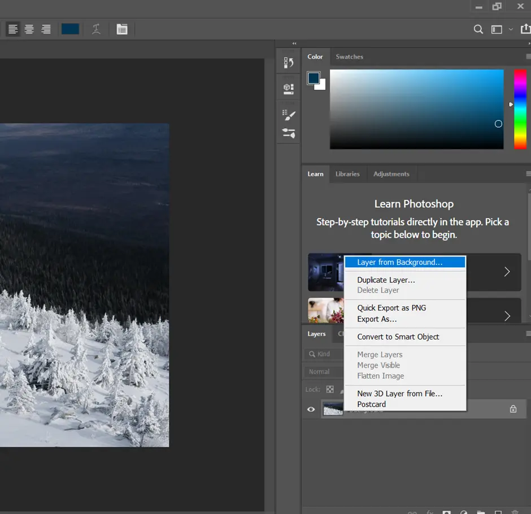Choose Duplicate Layer from context menu
Screen dimensions: 531x514
click(386, 280)
